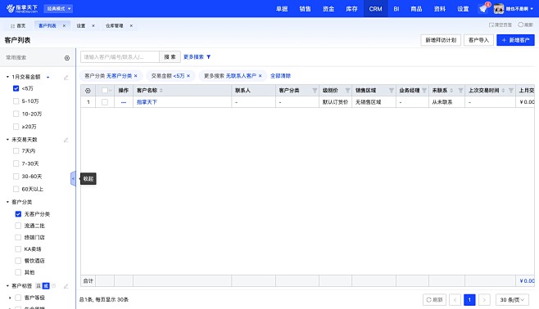The width and height of the screenshot is (539, 309).
Task: Expand the 客户等级 tree node
Action: click(x=10, y=298)
